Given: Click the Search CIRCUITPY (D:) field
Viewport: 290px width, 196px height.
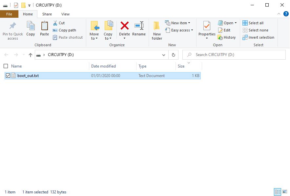Looking at the screenshot, I should click(x=234, y=55).
